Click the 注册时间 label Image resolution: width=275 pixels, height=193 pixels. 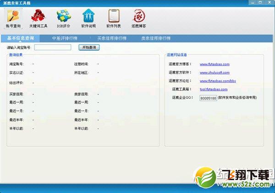click(82, 64)
